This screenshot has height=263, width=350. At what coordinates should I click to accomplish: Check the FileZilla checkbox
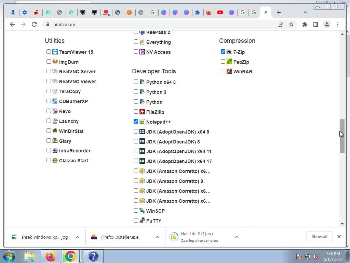pos(136,111)
